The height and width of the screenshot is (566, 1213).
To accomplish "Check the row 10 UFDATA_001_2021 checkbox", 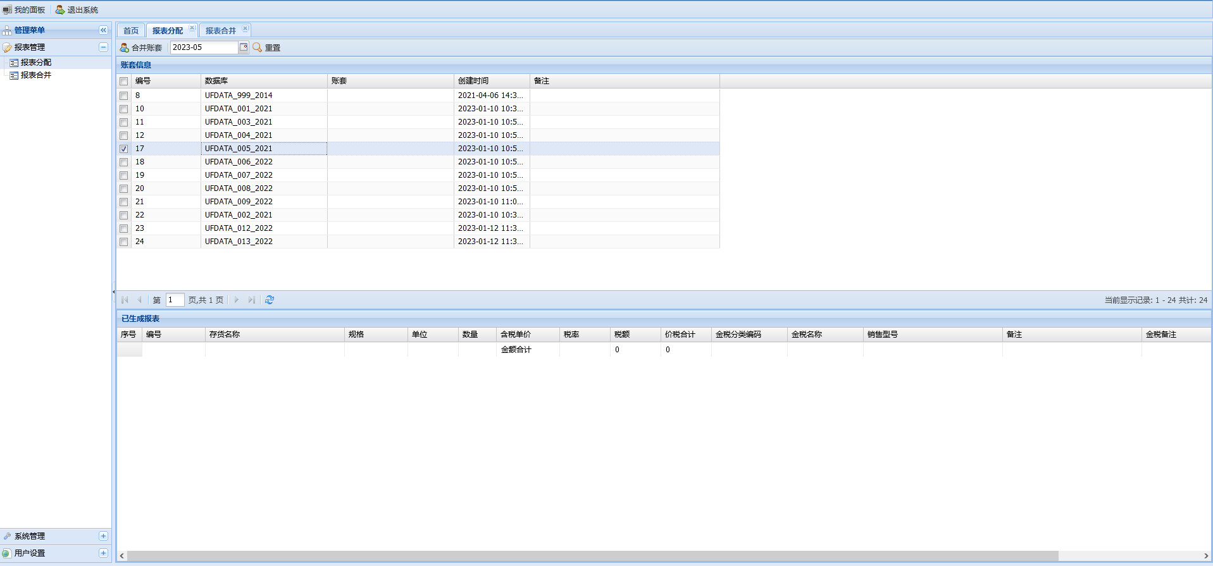I will (x=124, y=109).
